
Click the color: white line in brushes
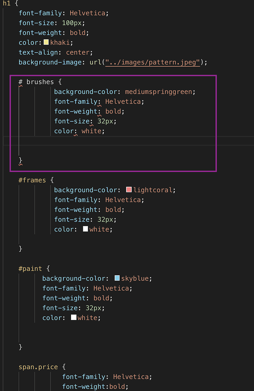79,131
